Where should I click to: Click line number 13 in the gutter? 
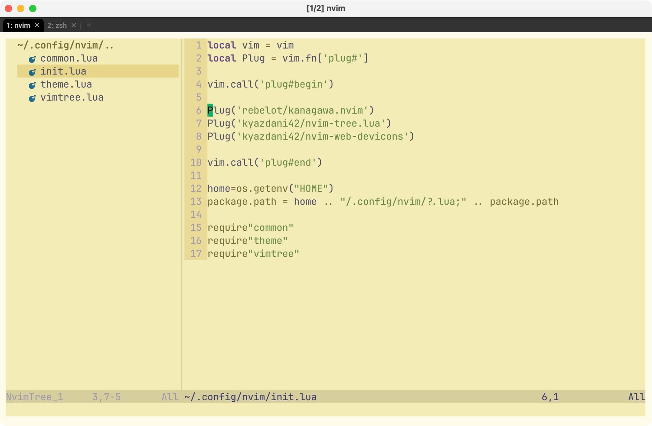click(196, 202)
